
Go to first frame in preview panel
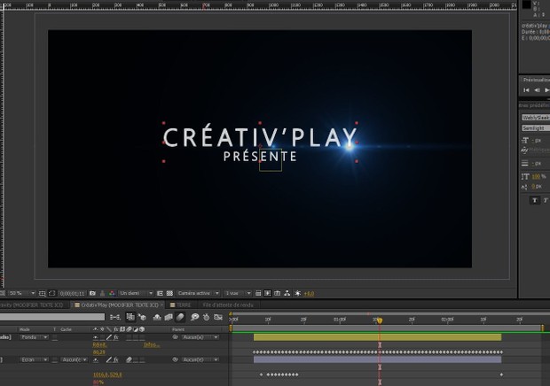tap(526, 90)
